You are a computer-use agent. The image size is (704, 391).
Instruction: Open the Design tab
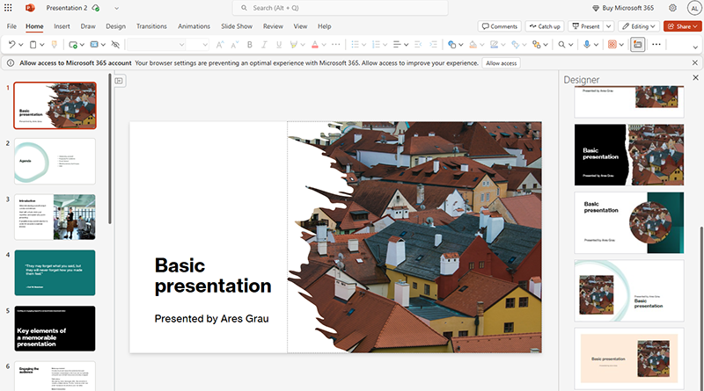[x=115, y=26]
